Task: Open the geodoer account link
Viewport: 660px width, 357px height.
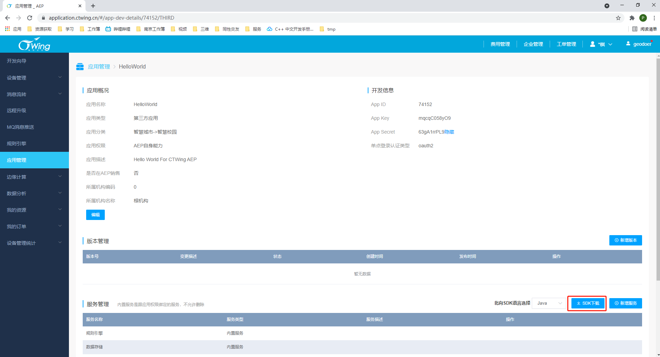Action: (x=639, y=44)
